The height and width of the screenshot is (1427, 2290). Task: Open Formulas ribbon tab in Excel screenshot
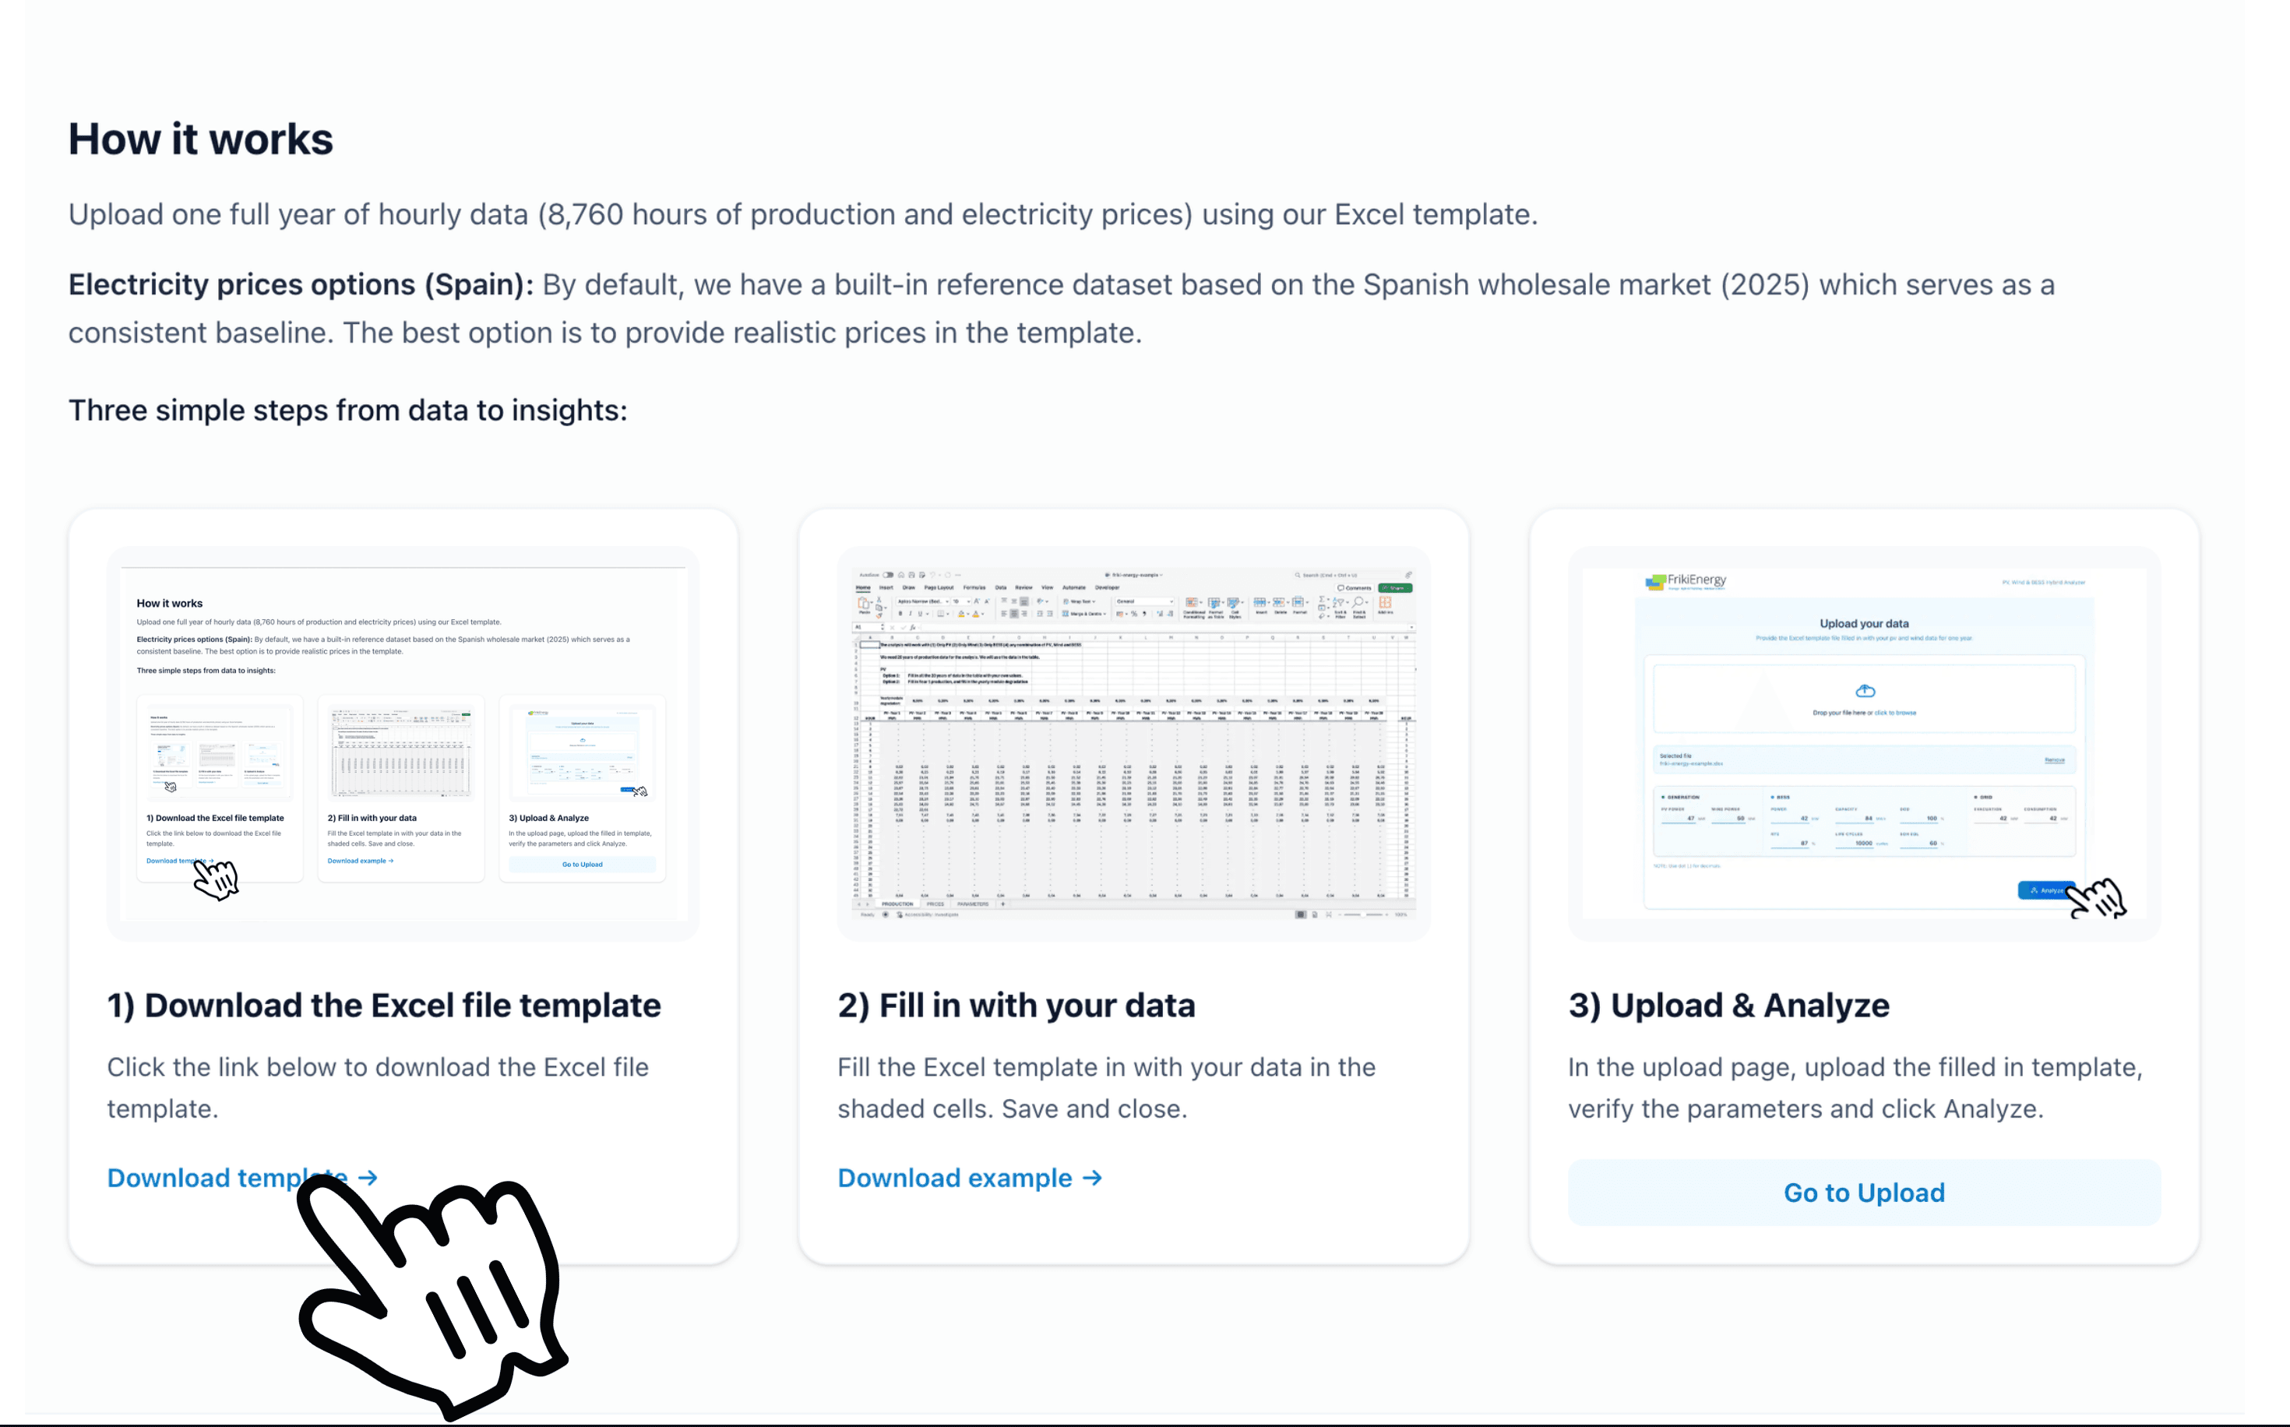[x=974, y=587]
